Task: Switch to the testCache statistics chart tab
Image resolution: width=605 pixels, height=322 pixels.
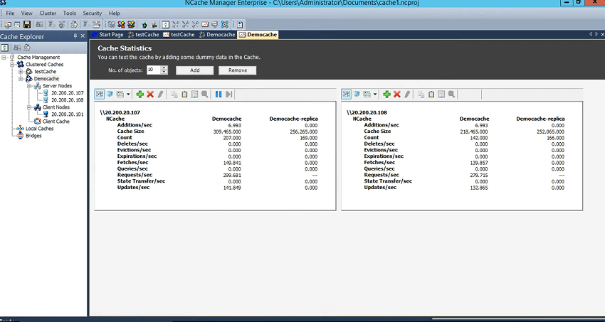Action: point(179,35)
